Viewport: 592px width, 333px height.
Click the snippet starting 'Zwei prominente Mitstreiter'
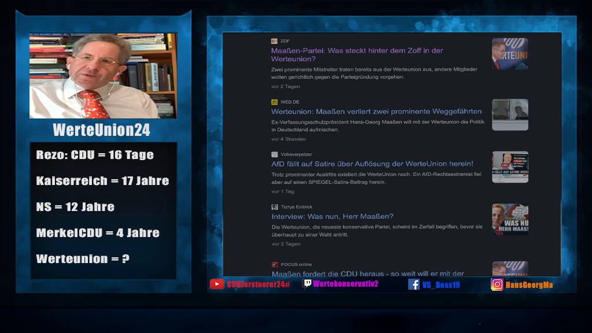(374, 73)
